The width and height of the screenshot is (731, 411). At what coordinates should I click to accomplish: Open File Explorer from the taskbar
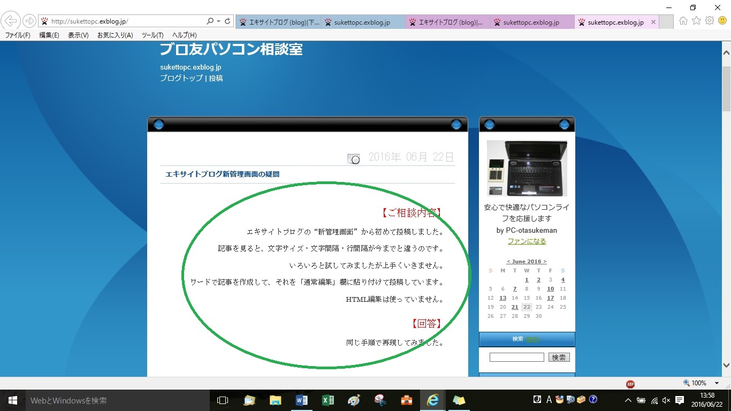coord(276,400)
